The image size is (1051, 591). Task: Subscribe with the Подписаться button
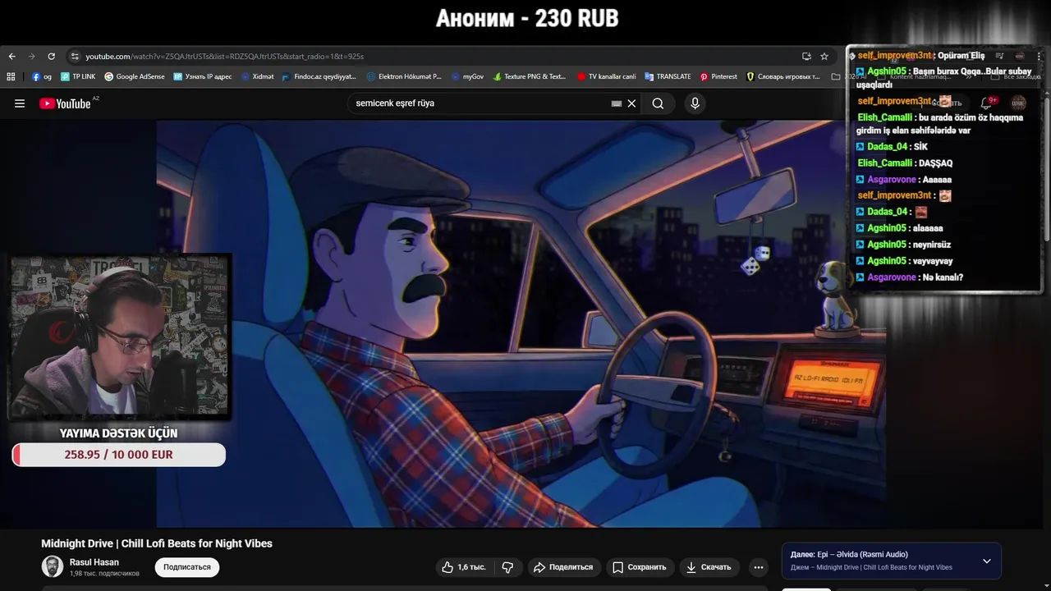tap(187, 567)
